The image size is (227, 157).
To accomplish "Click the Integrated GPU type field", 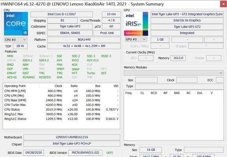I will [187, 33].
